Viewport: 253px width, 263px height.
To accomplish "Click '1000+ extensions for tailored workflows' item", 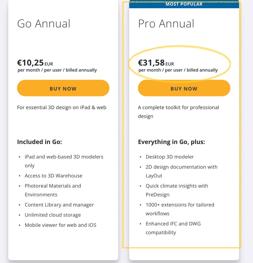I will pyautogui.click(x=180, y=209).
